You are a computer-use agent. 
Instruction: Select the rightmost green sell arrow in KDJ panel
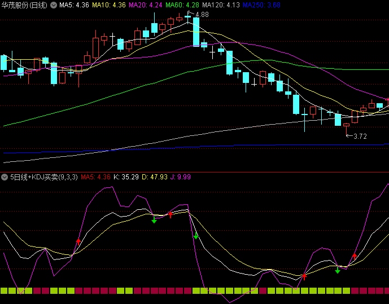click(x=338, y=270)
